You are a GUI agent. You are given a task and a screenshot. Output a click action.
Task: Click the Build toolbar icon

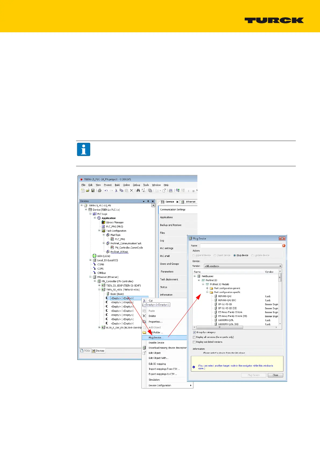point(170,190)
